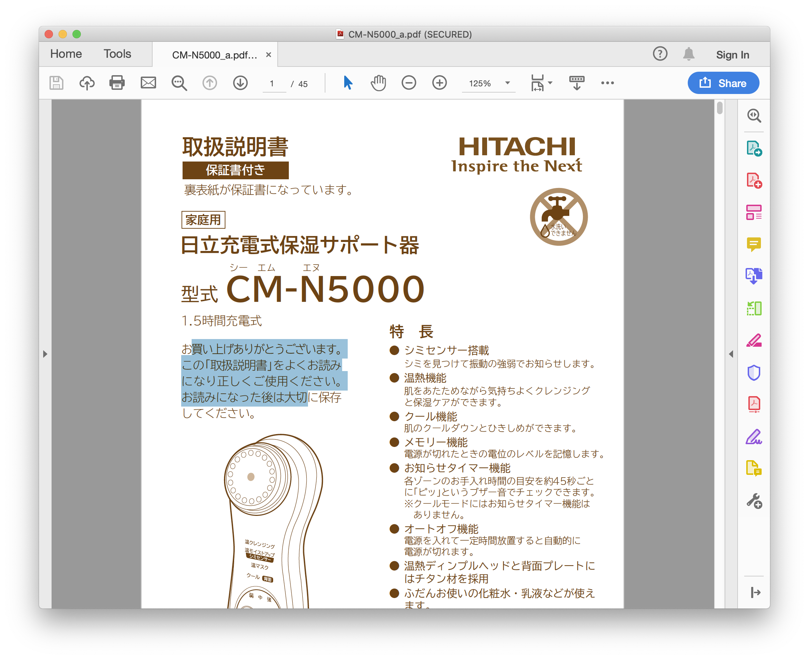Click the Share button

[723, 83]
